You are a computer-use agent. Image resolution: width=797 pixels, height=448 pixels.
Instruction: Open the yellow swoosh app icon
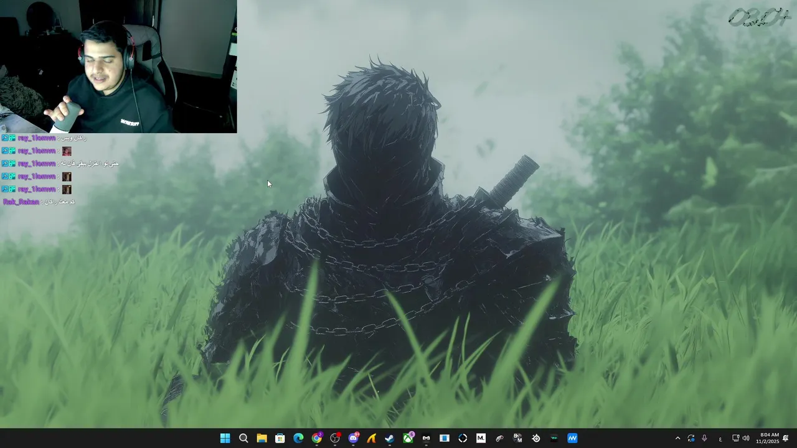point(371,438)
